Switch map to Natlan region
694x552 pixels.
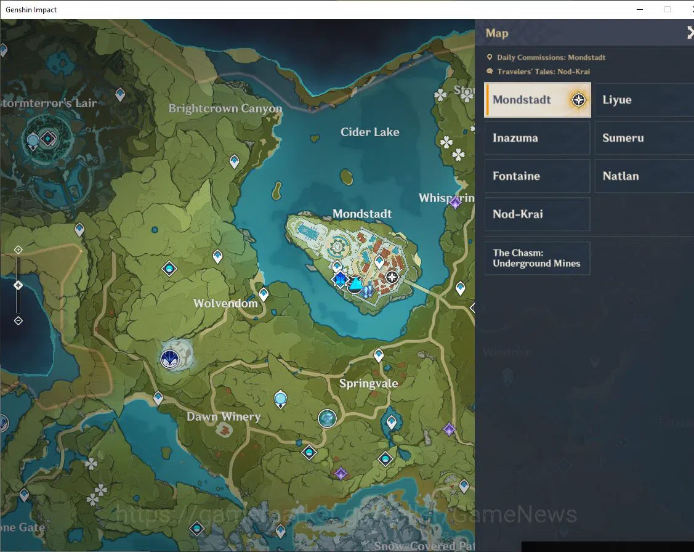[644, 176]
